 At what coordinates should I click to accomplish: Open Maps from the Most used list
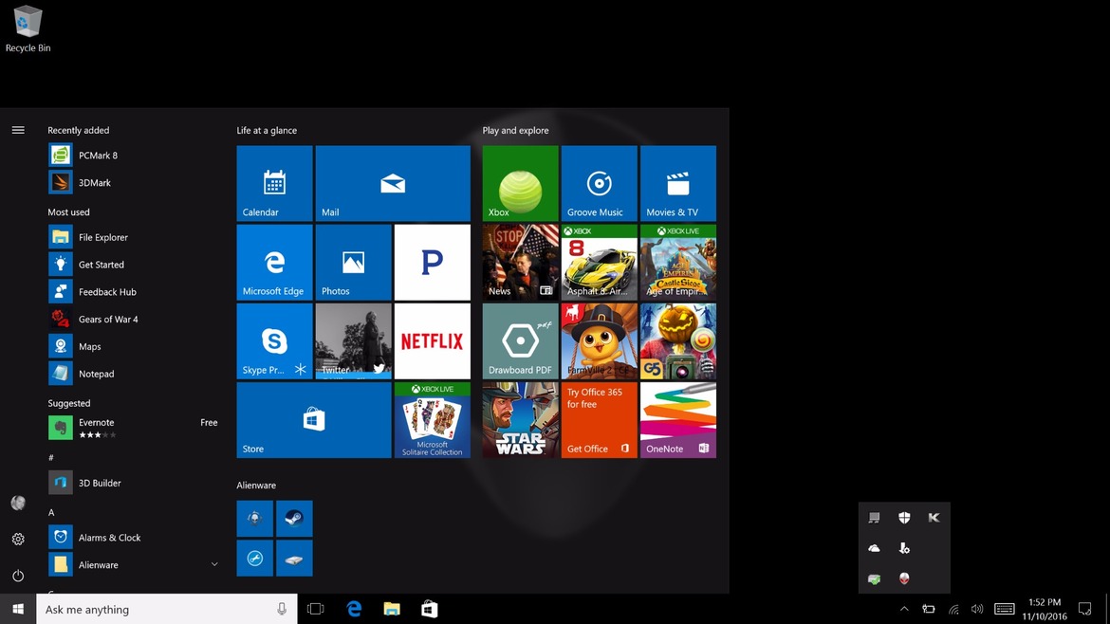click(x=135, y=347)
